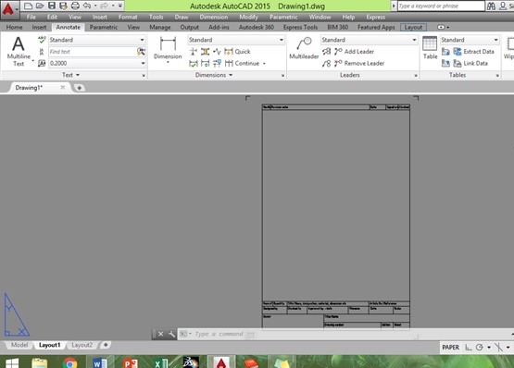The image size is (514, 368).
Task: Click the Plot printer icon
Action: 75,6
